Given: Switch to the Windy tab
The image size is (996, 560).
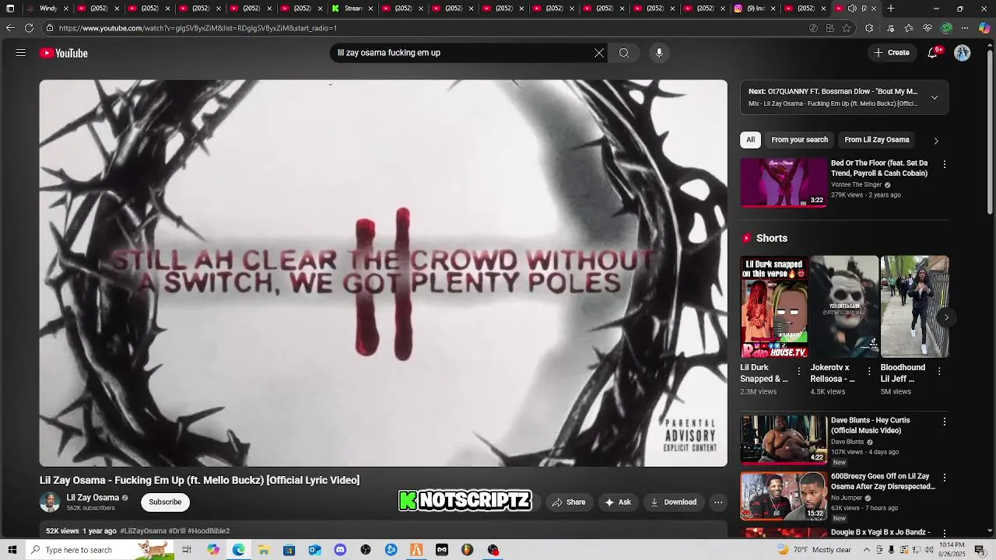Looking at the screenshot, I should point(48,9).
